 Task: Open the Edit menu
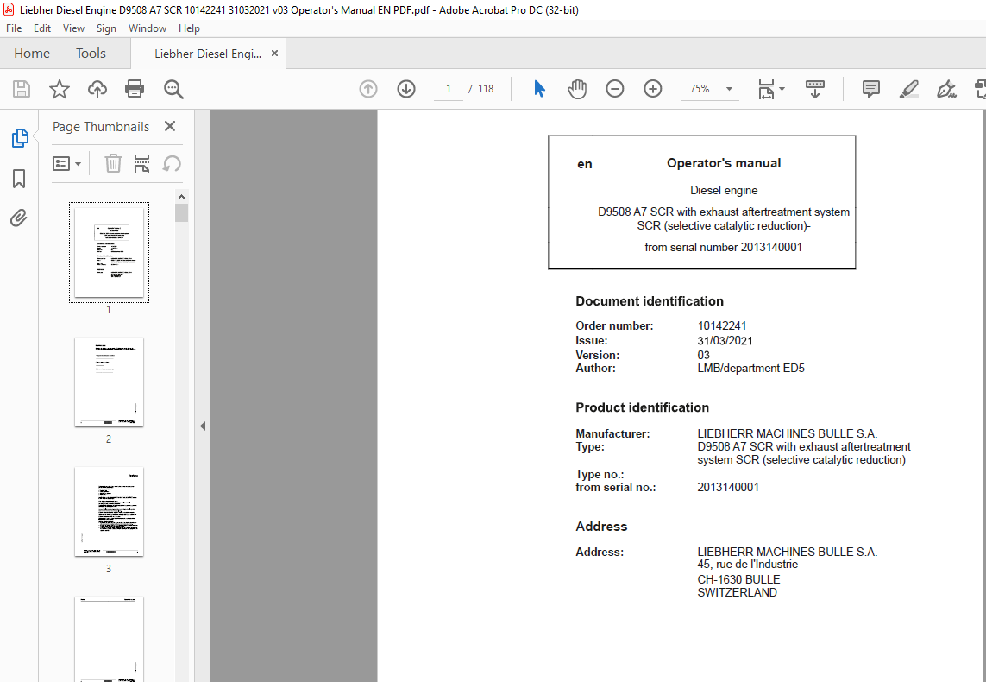coord(42,28)
